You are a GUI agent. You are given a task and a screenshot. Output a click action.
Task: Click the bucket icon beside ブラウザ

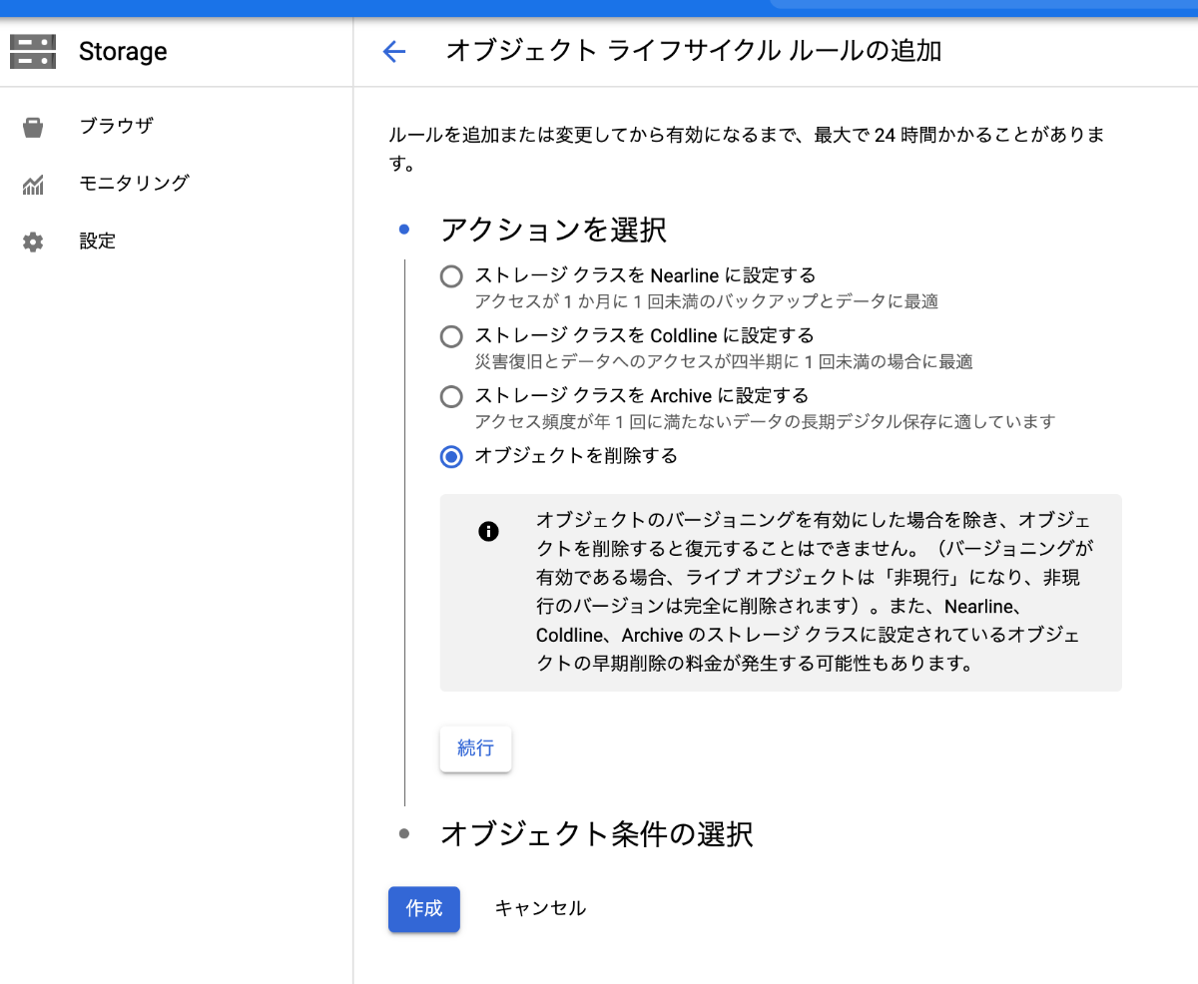coord(33,127)
